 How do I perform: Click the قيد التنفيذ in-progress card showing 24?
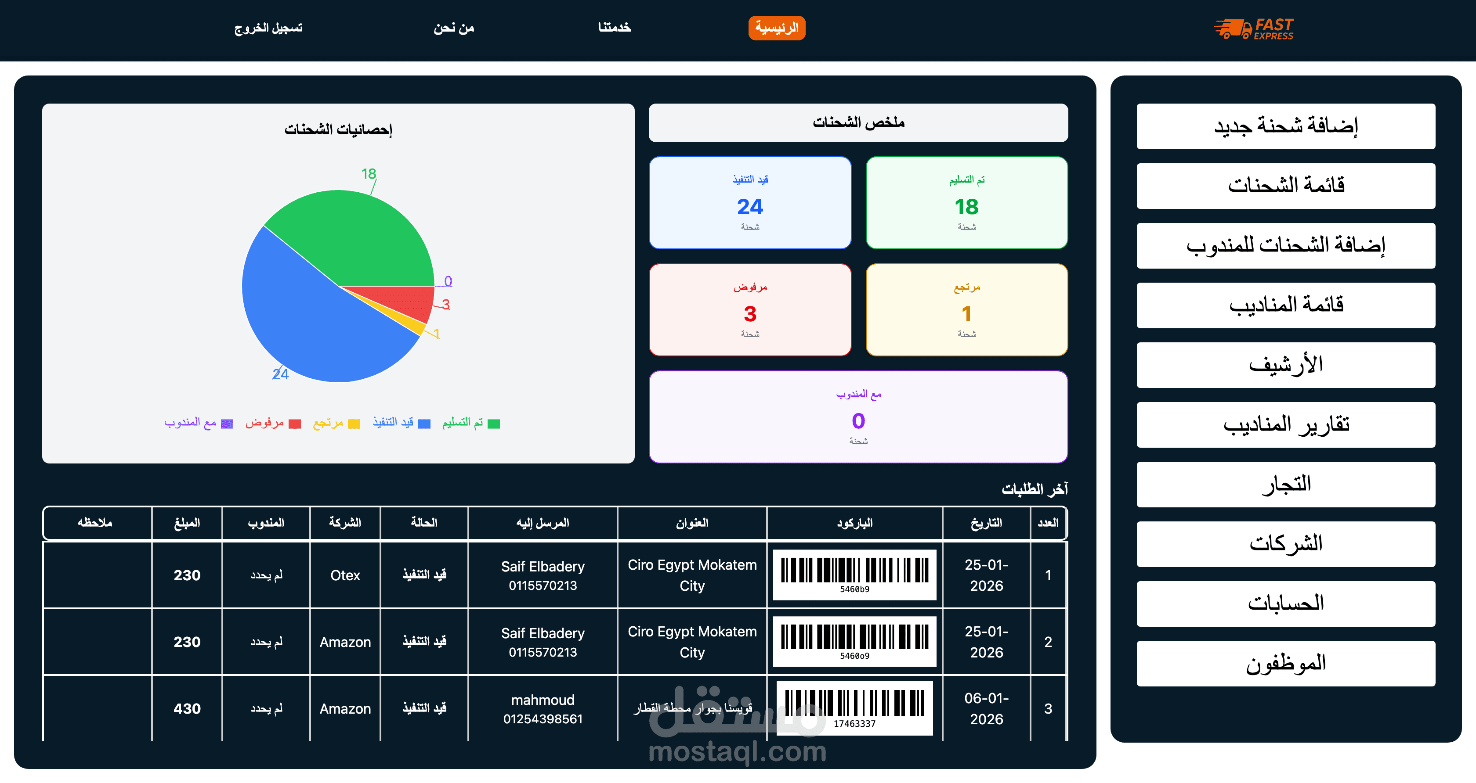click(750, 203)
